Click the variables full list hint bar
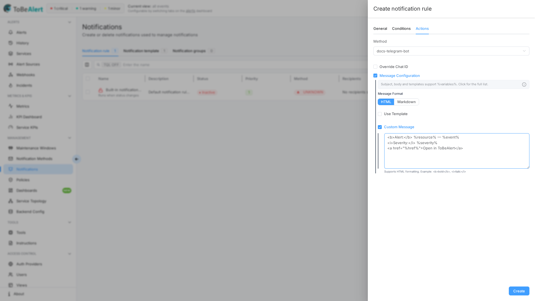 453,84
